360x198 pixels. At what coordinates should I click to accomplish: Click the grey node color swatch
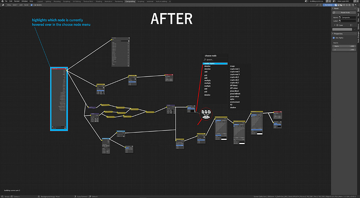(x=342, y=29)
